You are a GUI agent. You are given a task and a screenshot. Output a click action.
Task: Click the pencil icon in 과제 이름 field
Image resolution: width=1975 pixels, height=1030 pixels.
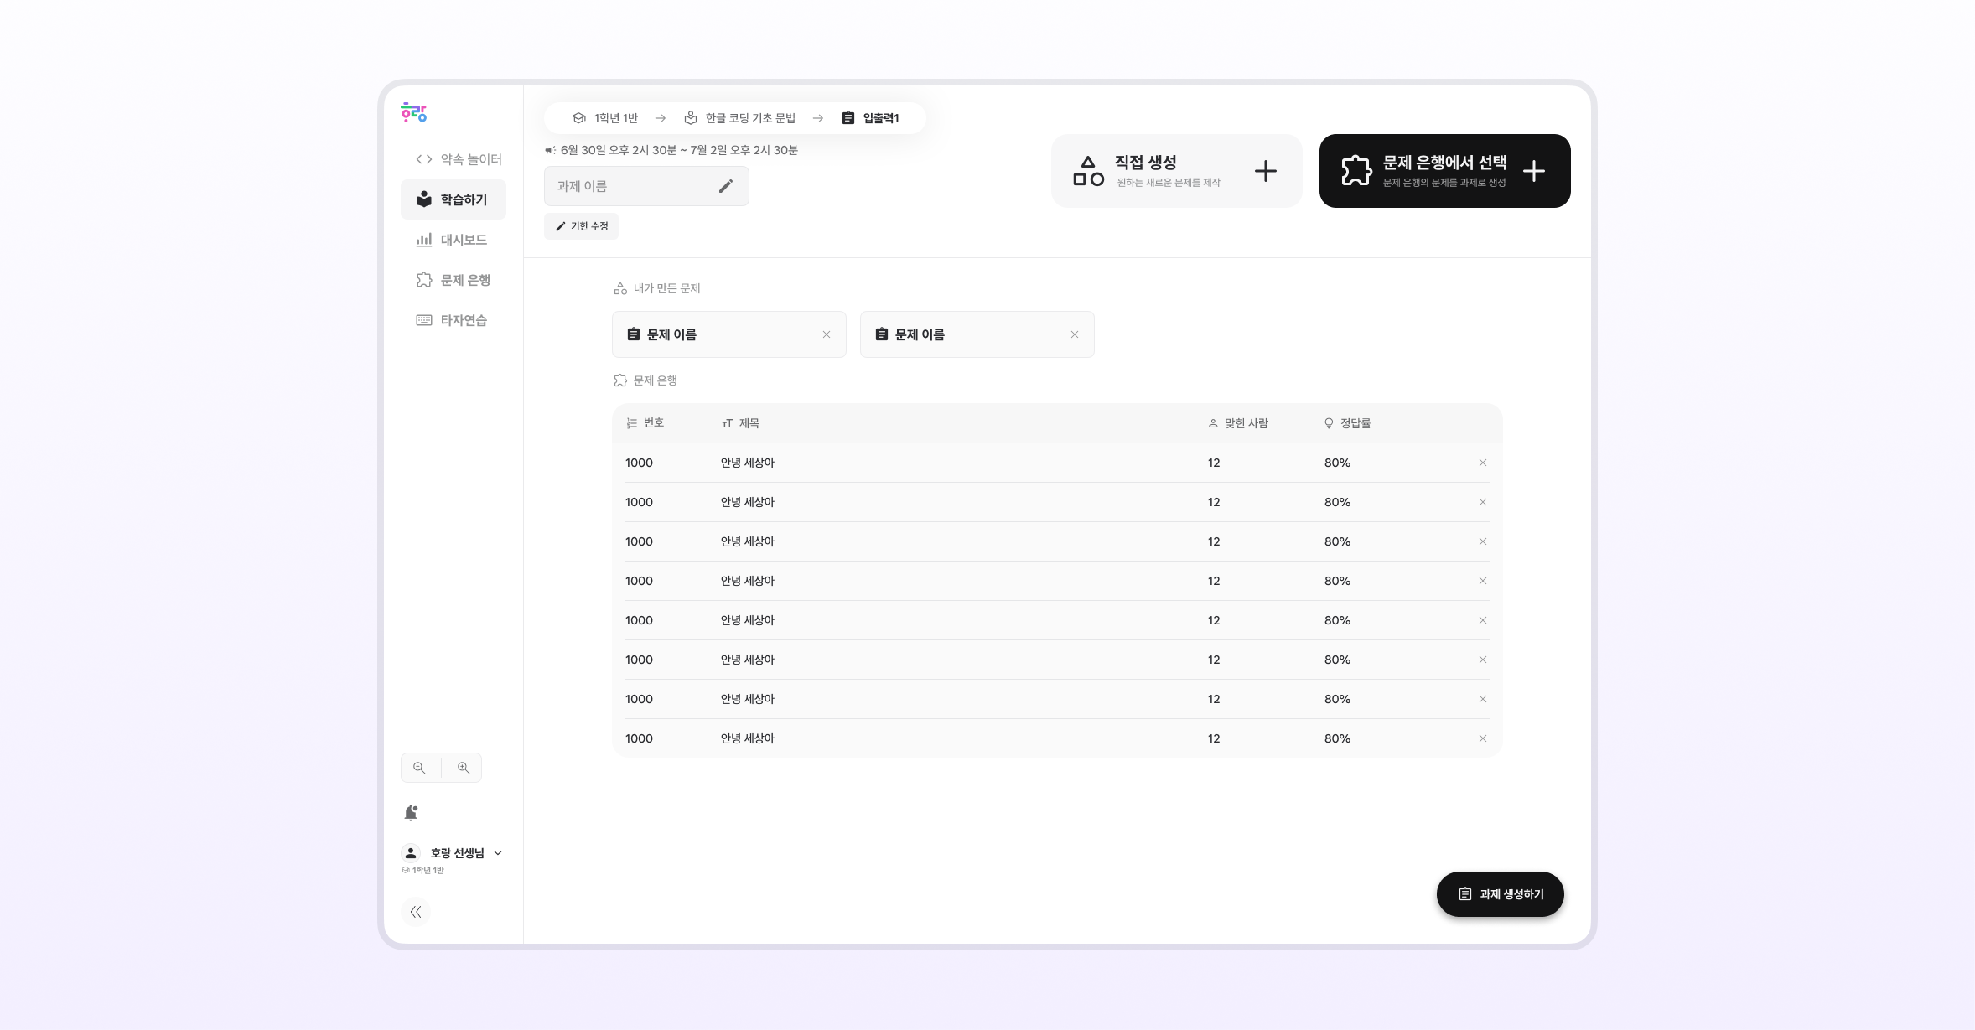point(726,186)
